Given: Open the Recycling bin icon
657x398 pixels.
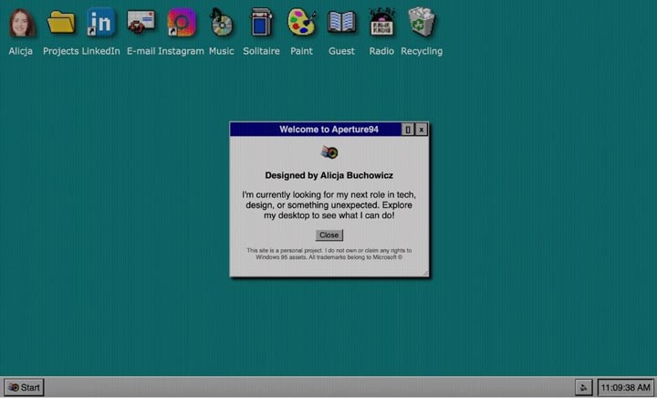Looking at the screenshot, I should tap(422, 22).
